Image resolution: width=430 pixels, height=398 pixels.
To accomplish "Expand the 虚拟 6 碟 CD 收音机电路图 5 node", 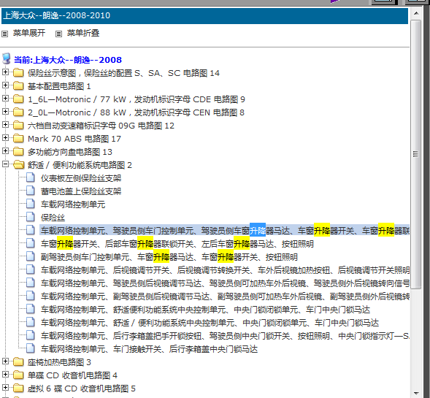I will [5, 388].
